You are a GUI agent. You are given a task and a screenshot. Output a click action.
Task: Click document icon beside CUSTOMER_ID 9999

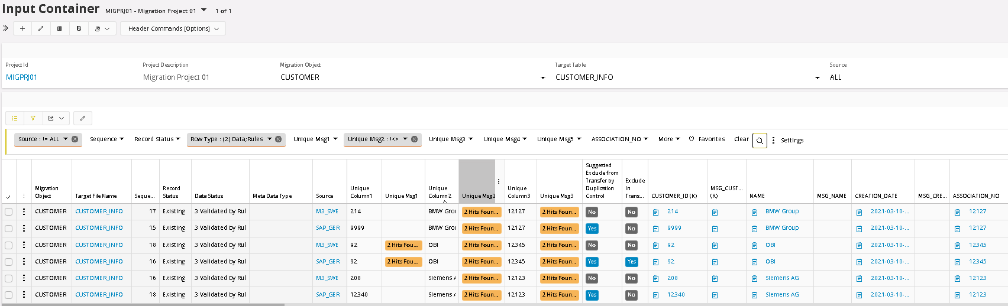click(655, 229)
